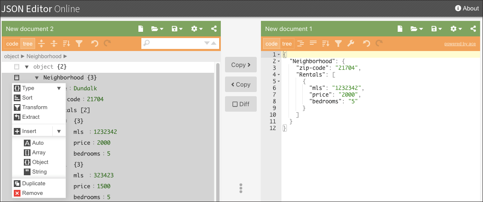
Task: Switch right panel to tree mode
Action: 287,44
